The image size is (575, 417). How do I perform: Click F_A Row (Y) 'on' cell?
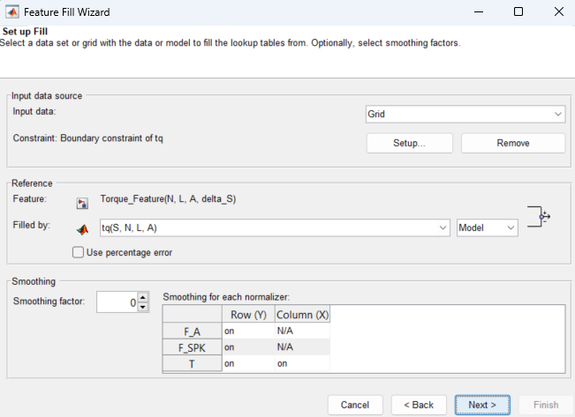pyautogui.click(x=248, y=331)
